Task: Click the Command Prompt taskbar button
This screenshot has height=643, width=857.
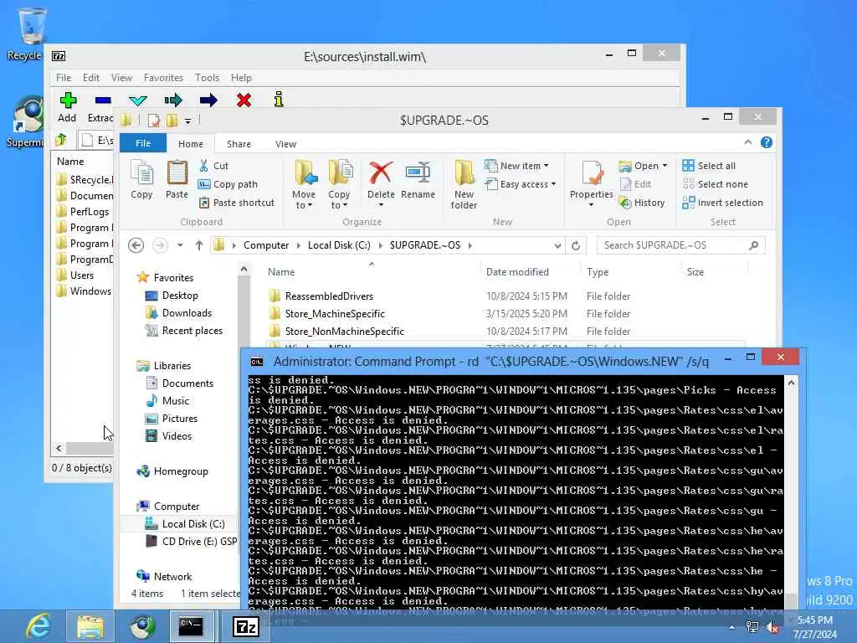Action: pos(192,626)
